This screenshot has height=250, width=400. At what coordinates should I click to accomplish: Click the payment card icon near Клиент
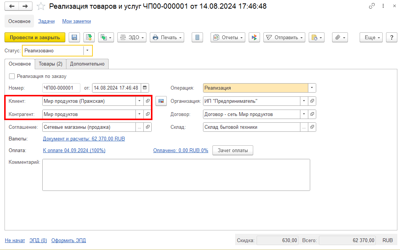(161, 101)
